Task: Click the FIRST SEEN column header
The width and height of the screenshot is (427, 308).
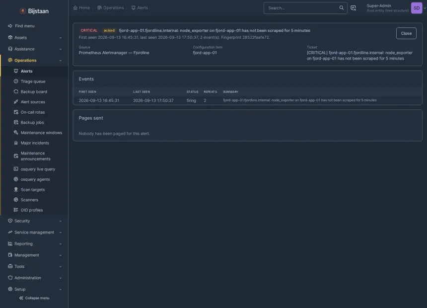Action: click(87, 92)
